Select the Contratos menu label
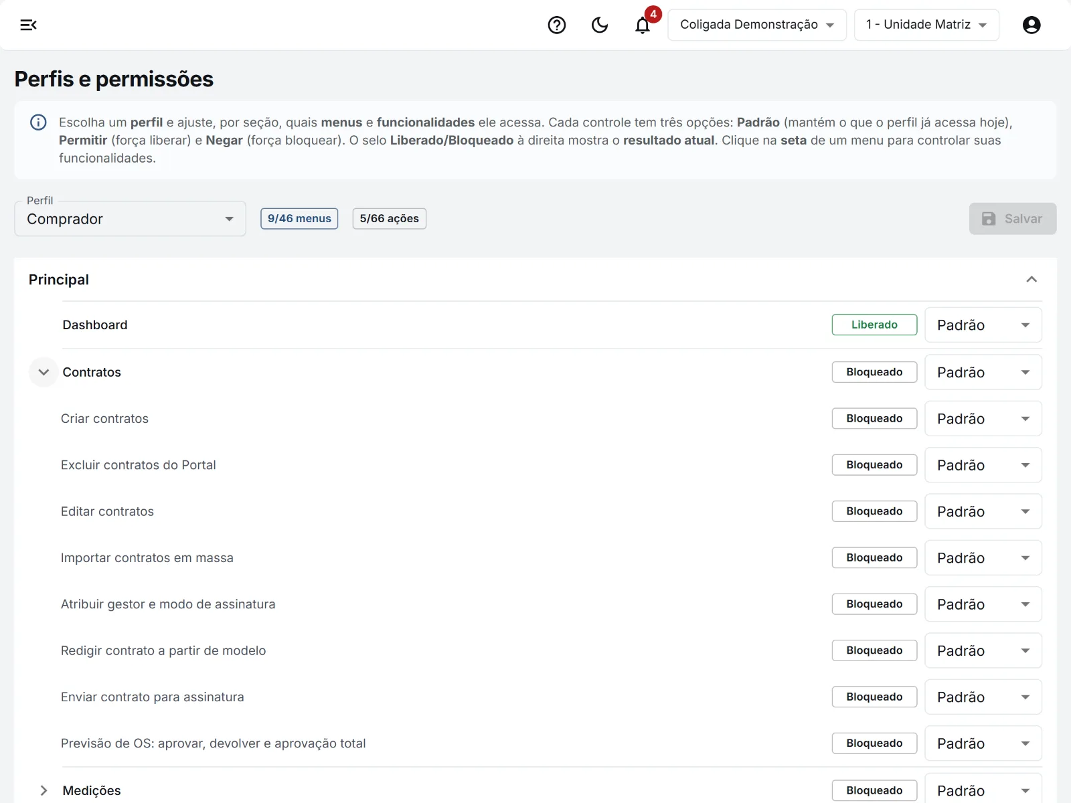The height and width of the screenshot is (803, 1071). coord(92,372)
